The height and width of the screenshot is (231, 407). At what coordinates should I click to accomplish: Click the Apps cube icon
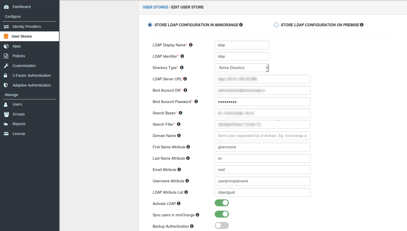(6, 46)
